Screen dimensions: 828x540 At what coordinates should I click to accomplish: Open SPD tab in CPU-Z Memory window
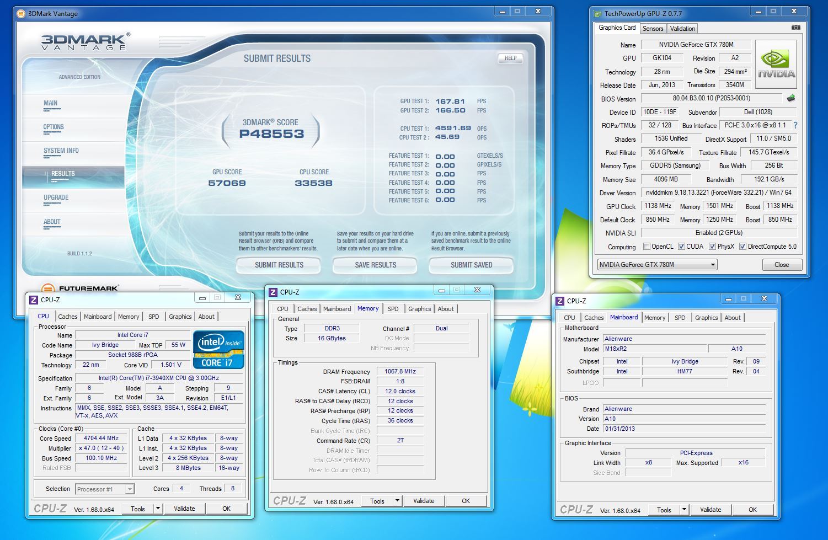point(393,309)
